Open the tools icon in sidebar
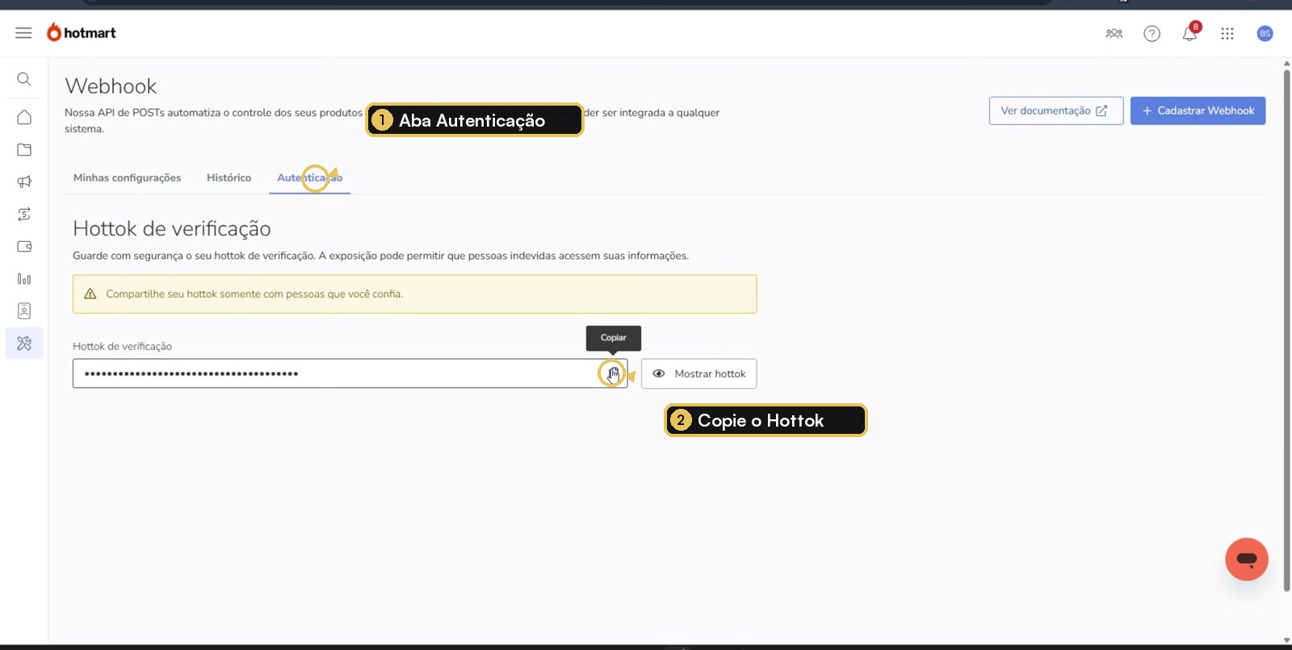 coord(24,344)
